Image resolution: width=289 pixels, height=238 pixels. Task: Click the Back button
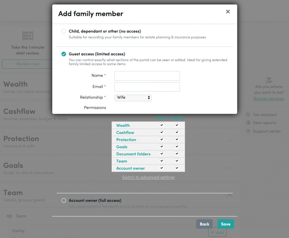coord(204,224)
